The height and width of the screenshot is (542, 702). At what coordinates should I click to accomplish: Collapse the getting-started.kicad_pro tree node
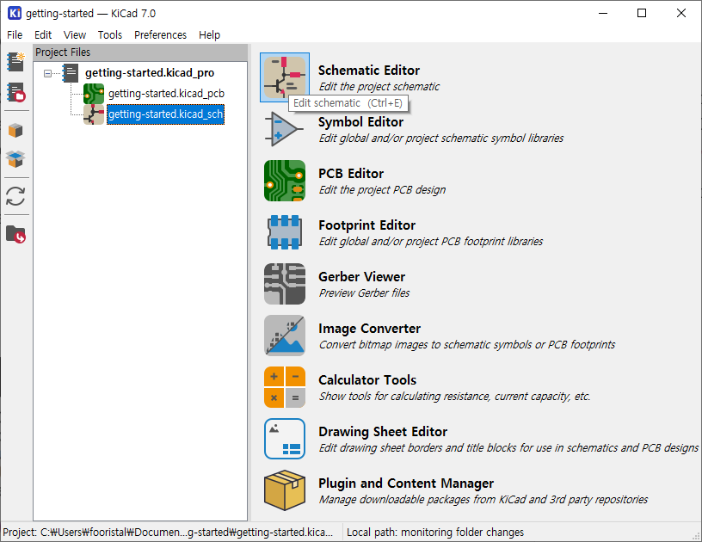pos(47,73)
